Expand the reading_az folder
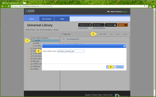 (28, 66)
